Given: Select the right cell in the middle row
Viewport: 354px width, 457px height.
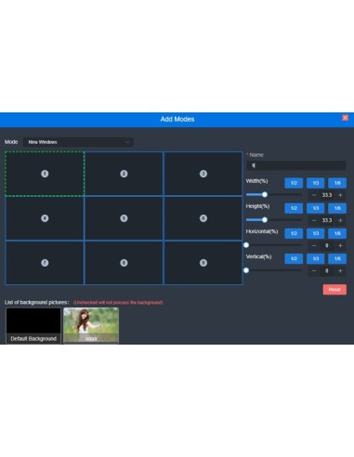Looking at the screenshot, I should coord(203,218).
